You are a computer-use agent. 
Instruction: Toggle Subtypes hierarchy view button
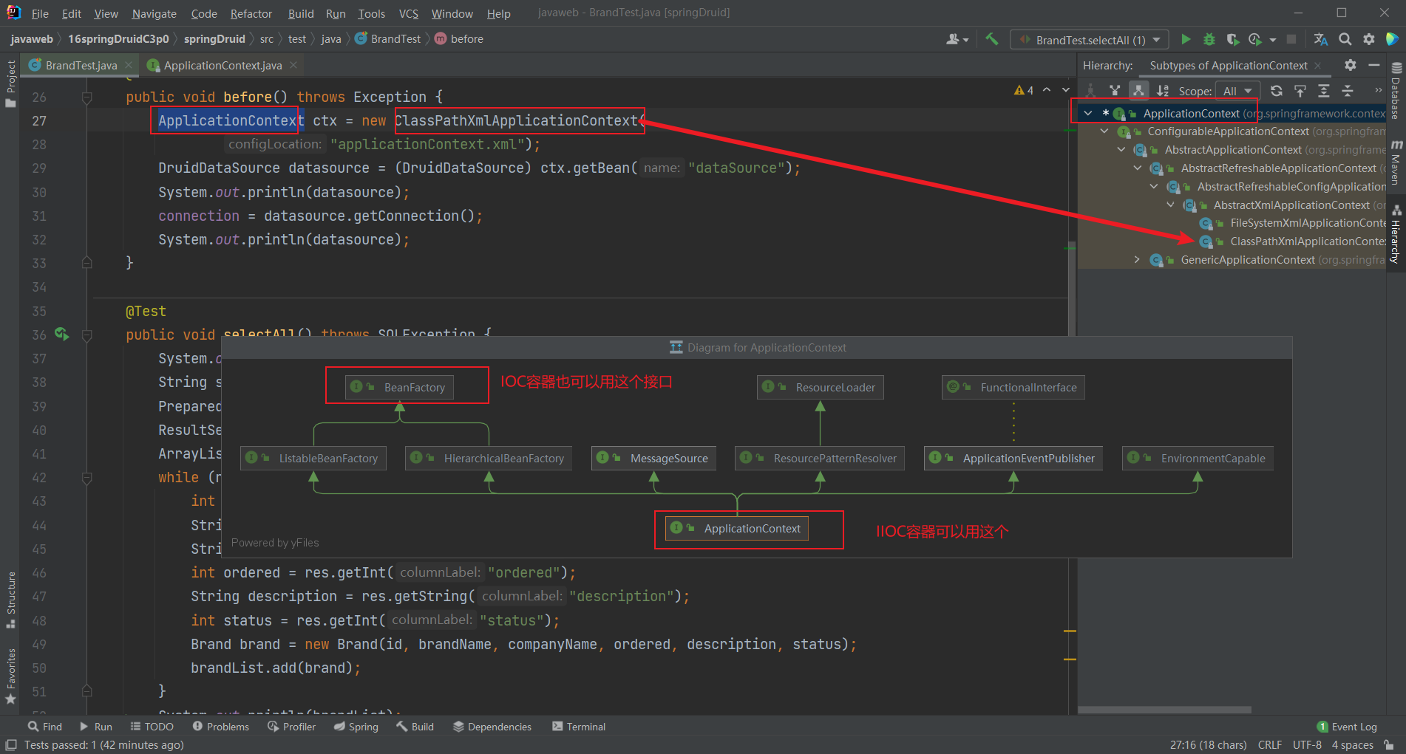tap(1138, 91)
